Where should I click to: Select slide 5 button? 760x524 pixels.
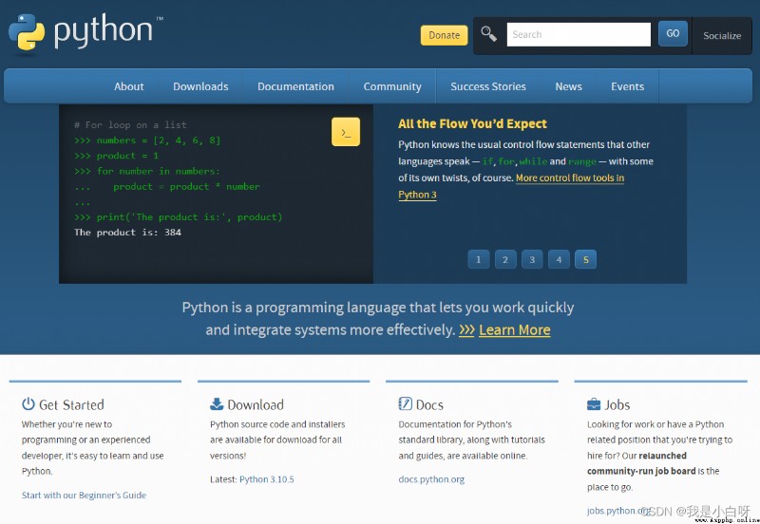(x=585, y=259)
